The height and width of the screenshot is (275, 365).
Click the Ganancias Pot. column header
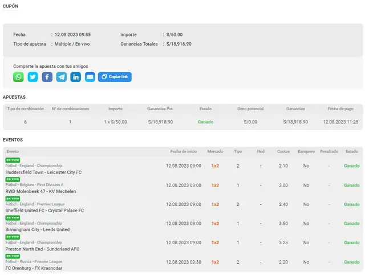tap(160, 109)
